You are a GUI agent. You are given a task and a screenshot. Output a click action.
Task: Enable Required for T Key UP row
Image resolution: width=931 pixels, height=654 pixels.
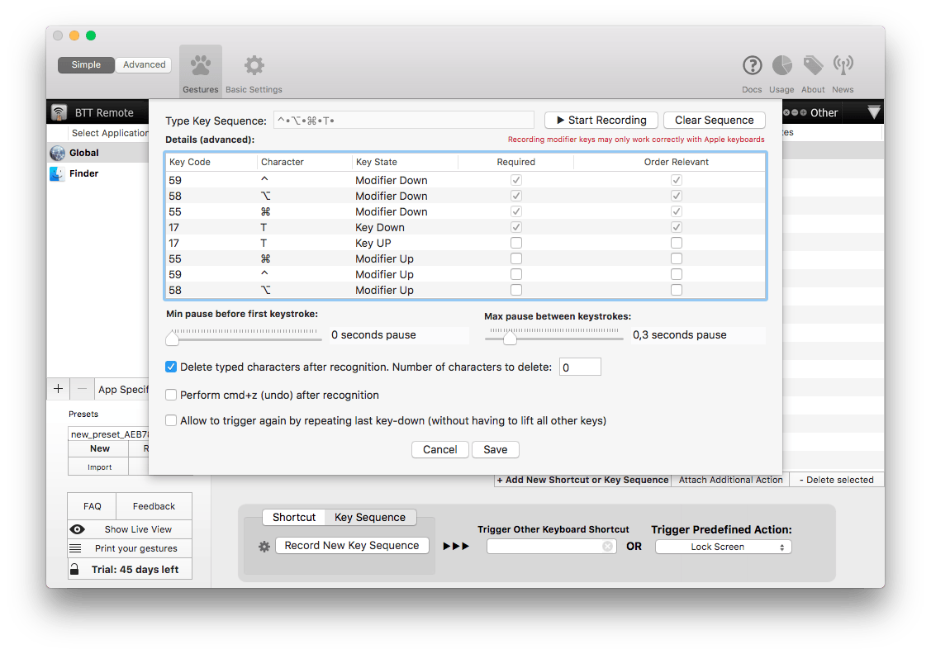516,243
